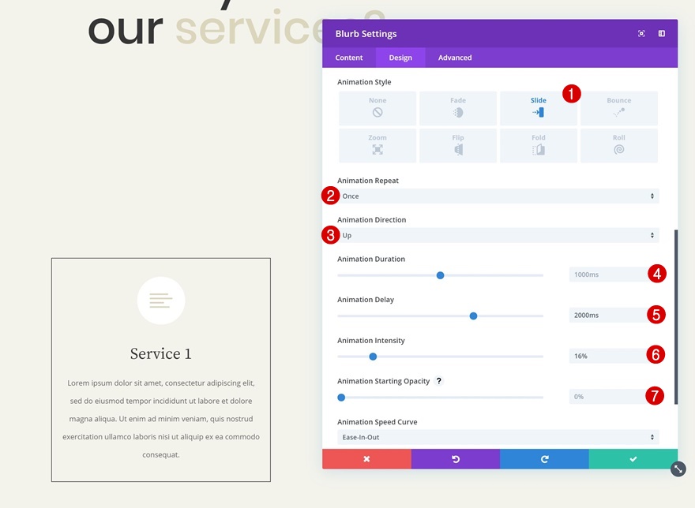695x508 pixels.
Task: Switch to the Design tab
Action: pyautogui.click(x=400, y=58)
